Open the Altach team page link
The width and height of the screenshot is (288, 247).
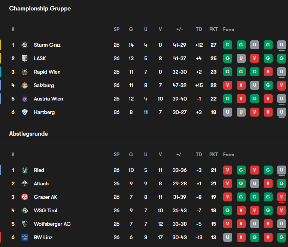(41, 183)
